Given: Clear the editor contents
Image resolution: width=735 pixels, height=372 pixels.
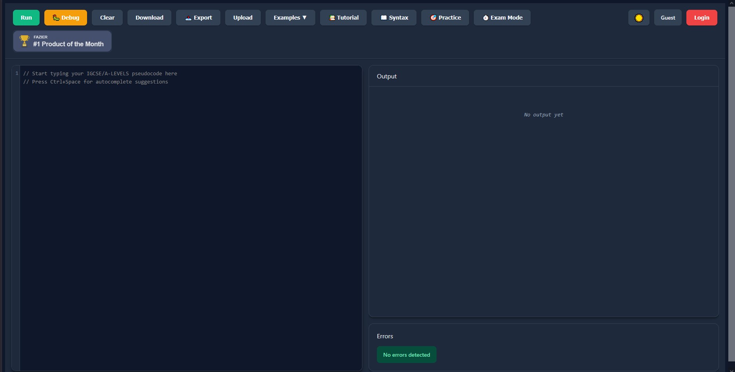Looking at the screenshot, I should pyautogui.click(x=107, y=17).
